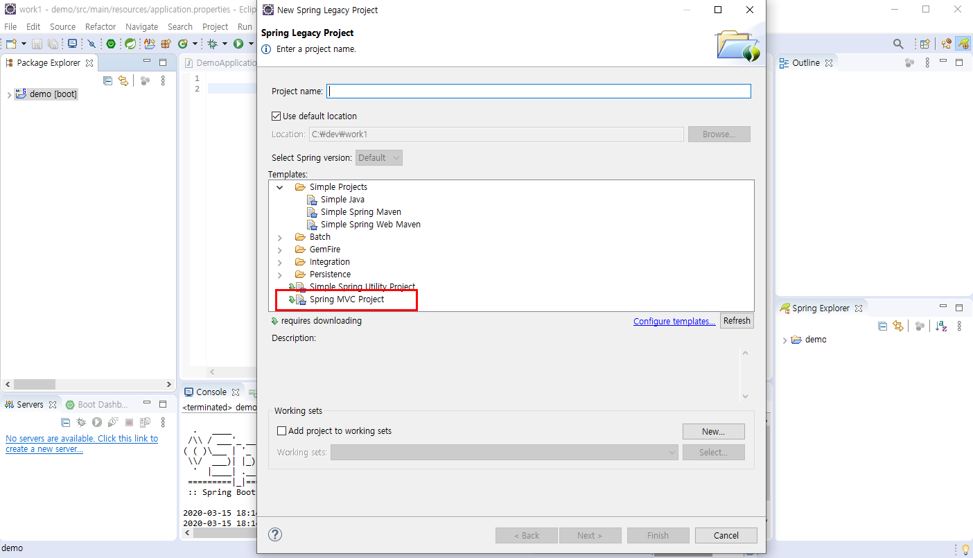Open the Servers view menu

tap(163, 422)
